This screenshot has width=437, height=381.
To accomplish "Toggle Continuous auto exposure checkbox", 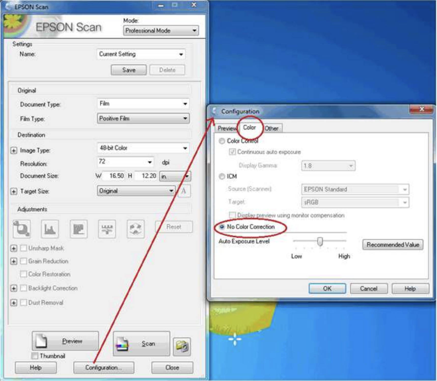I will tap(232, 152).
